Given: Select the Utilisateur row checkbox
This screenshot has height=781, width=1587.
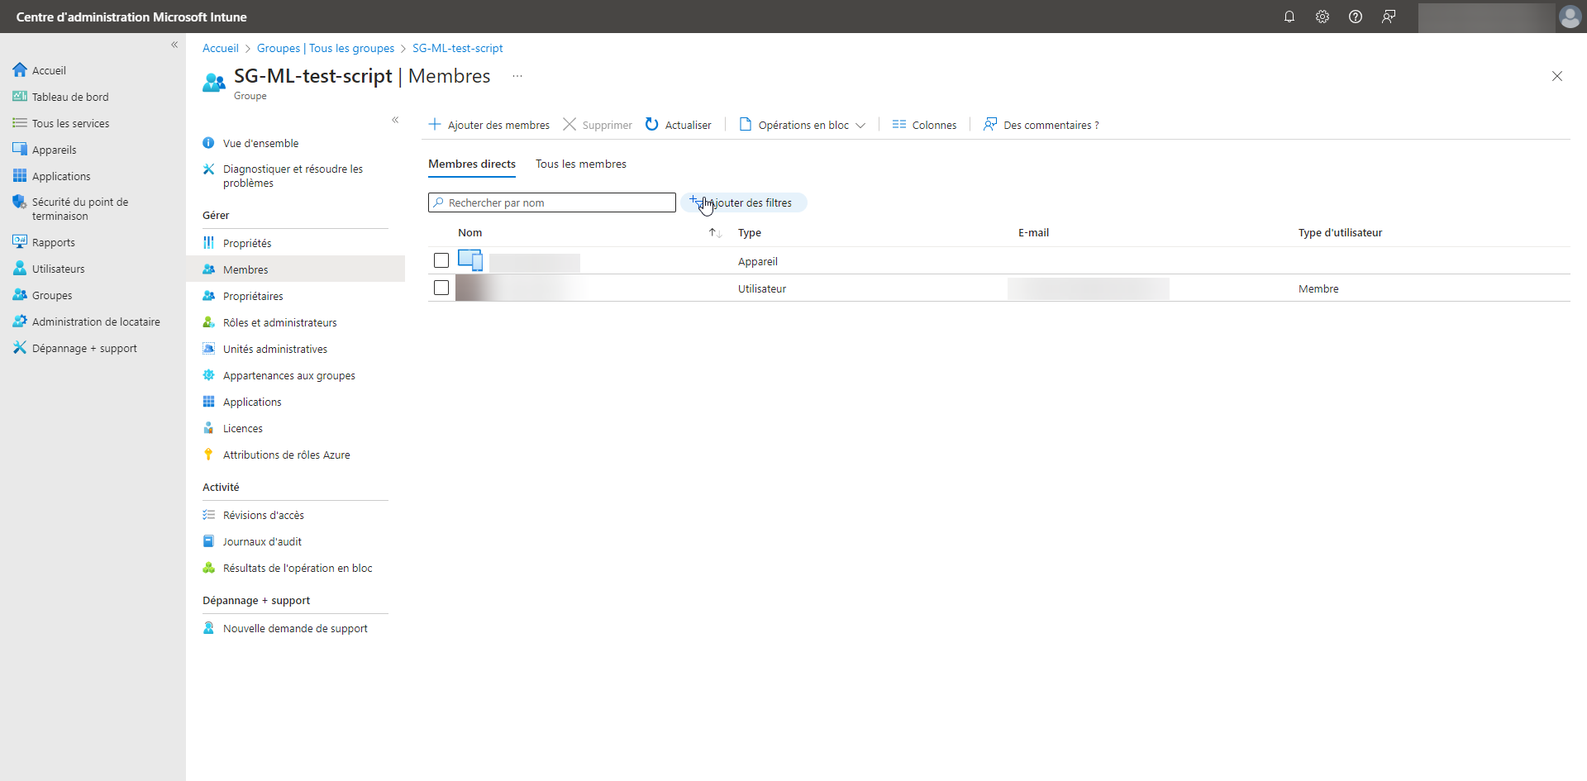Looking at the screenshot, I should [x=441, y=288].
